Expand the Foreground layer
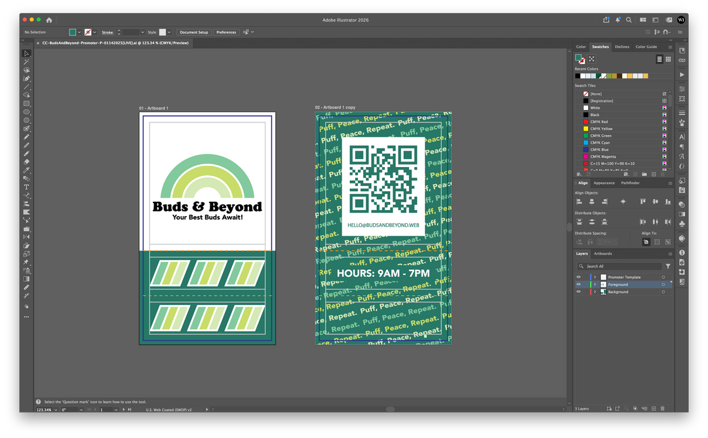 tap(595, 285)
